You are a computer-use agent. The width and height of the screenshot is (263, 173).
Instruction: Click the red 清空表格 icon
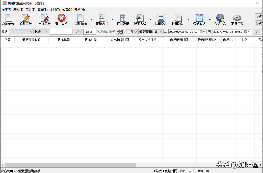(x=61, y=18)
